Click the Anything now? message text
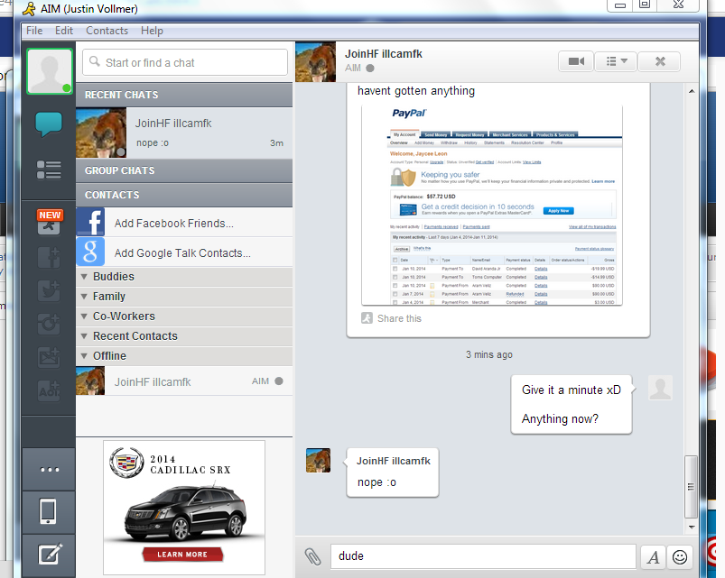The width and height of the screenshot is (725, 578). pyautogui.click(x=560, y=418)
